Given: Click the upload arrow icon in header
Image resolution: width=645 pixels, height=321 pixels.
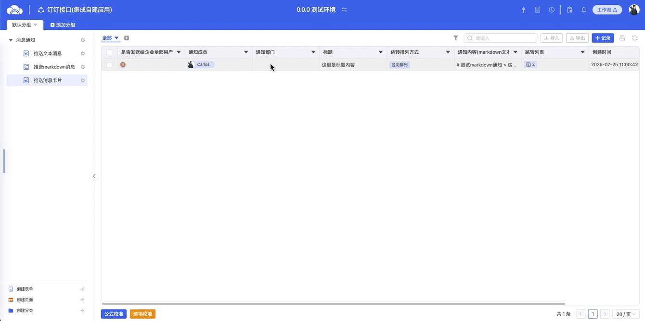Looking at the screenshot, I should pyautogui.click(x=524, y=10).
